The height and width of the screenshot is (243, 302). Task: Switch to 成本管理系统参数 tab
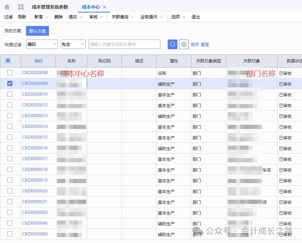coord(50,7)
